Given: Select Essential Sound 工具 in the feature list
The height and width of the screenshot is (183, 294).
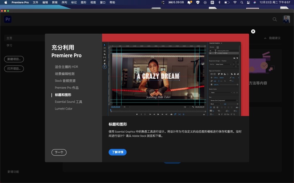Looking at the screenshot, I should 69,102.
